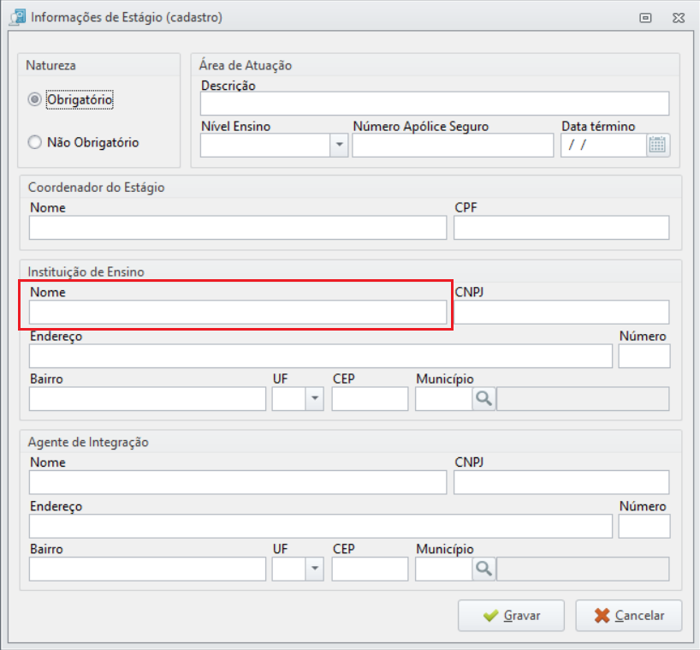The height and width of the screenshot is (650, 700).
Task: Open UF dropdown in Agente de Integração
Action: click(x=315, y=569)
